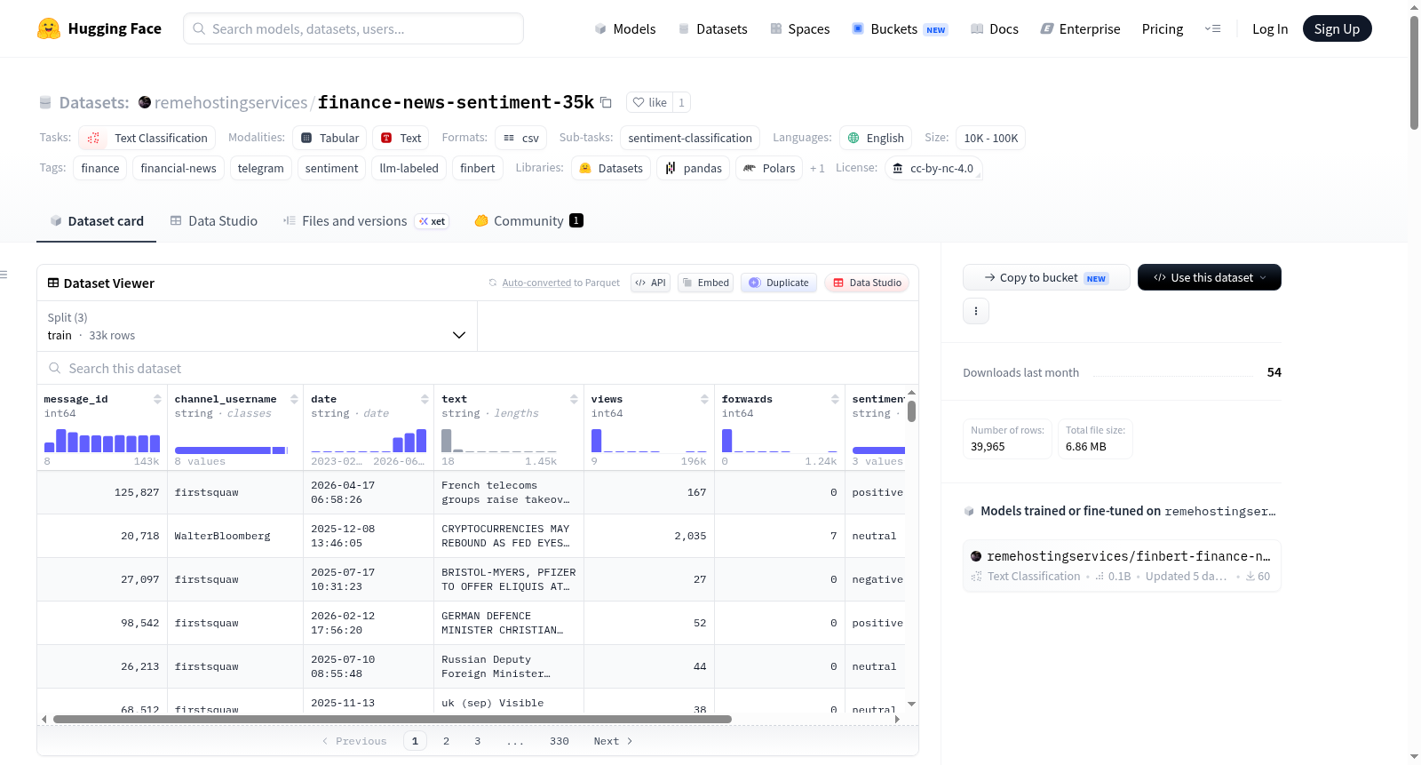1421x765 pixels.
Task: Click the magnifier icon in the dataset search
Action: click(x=55, y=368)
